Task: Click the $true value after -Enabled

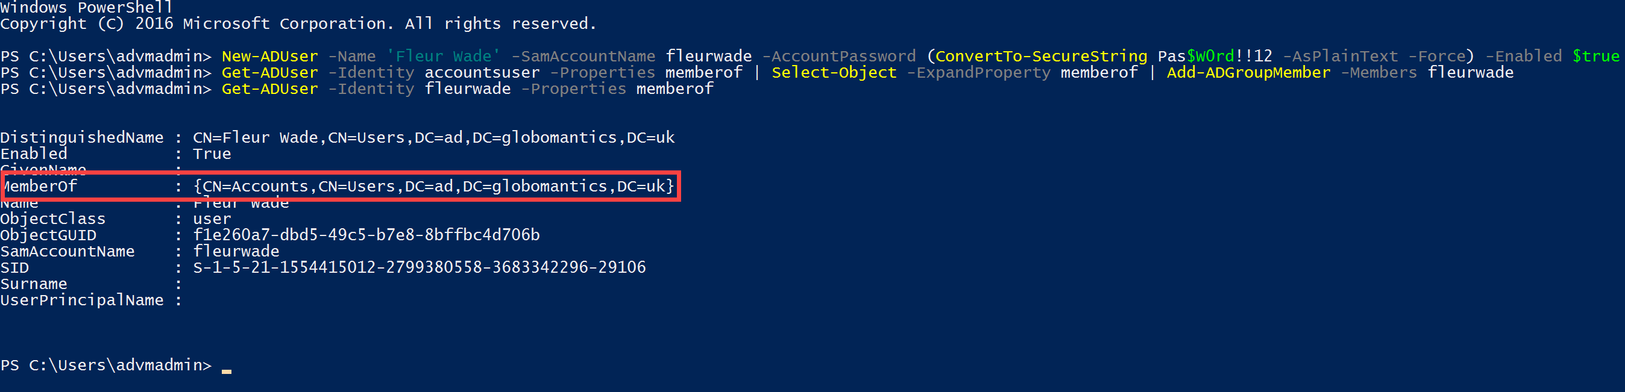Action: [1595, 56]
